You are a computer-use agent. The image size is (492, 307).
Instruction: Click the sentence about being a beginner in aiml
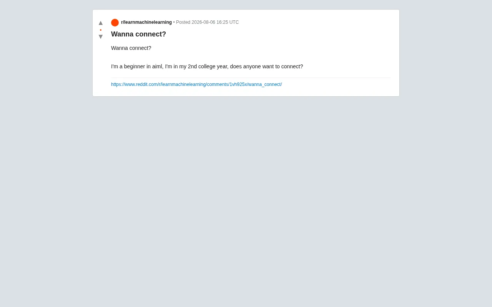(x=207, y=66)
